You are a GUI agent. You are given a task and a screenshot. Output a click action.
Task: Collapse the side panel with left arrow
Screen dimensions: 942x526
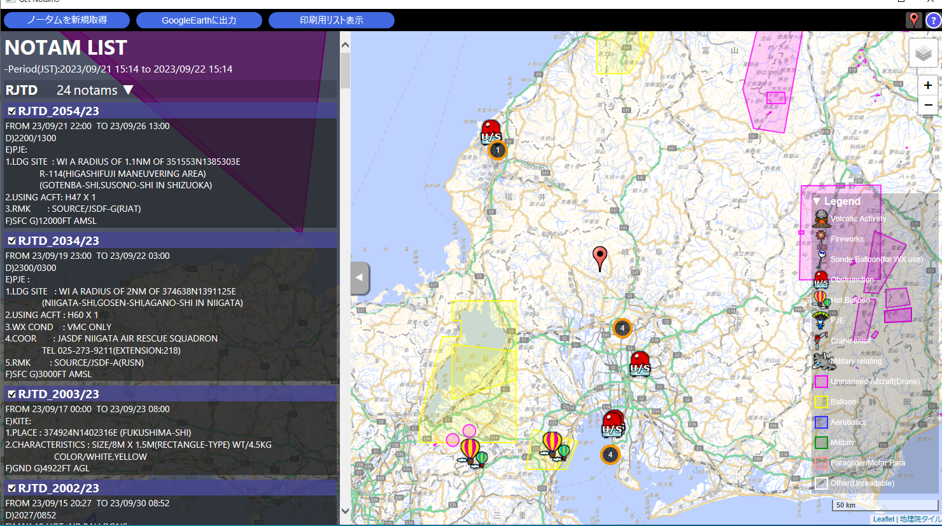[360, 277]
